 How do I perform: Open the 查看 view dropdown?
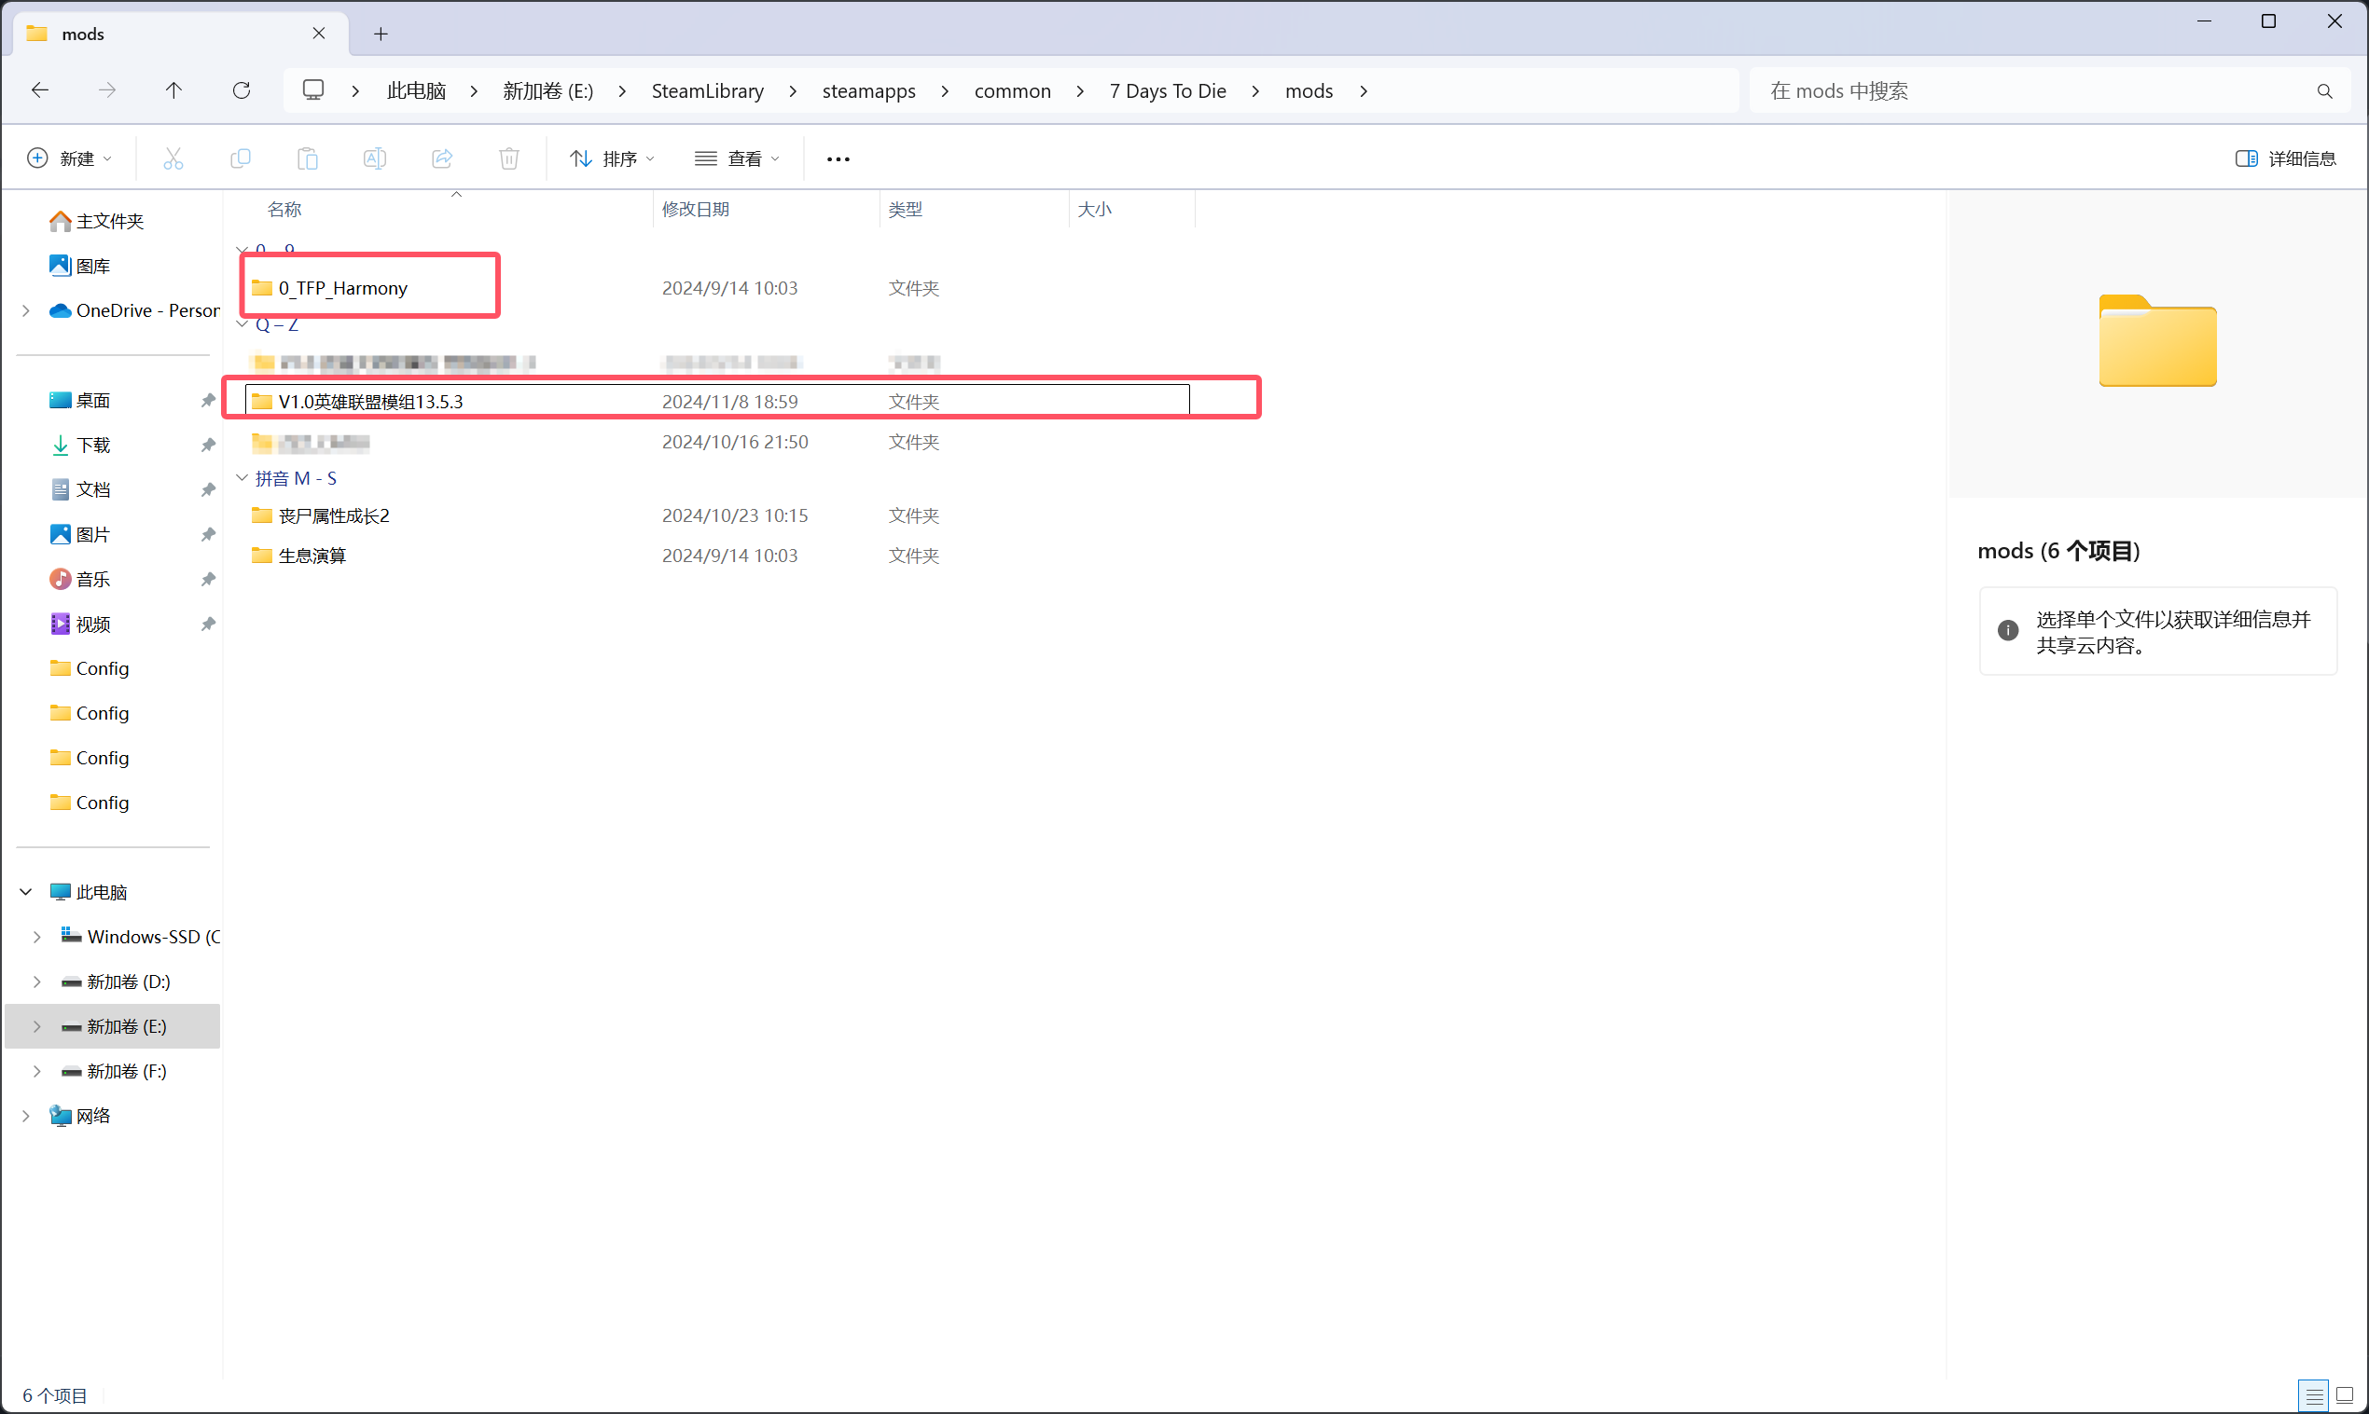tap(737, 158)
